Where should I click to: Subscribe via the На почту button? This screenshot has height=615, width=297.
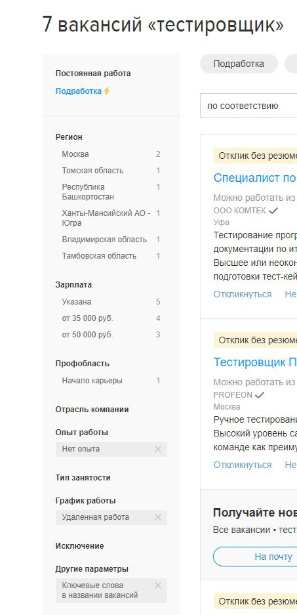tap(255, 557)
